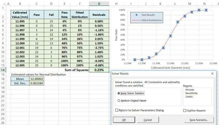Tick the Outline Reports checkbox
The image size is (219, 125).
pyautogui.click(x=184, y=110)
